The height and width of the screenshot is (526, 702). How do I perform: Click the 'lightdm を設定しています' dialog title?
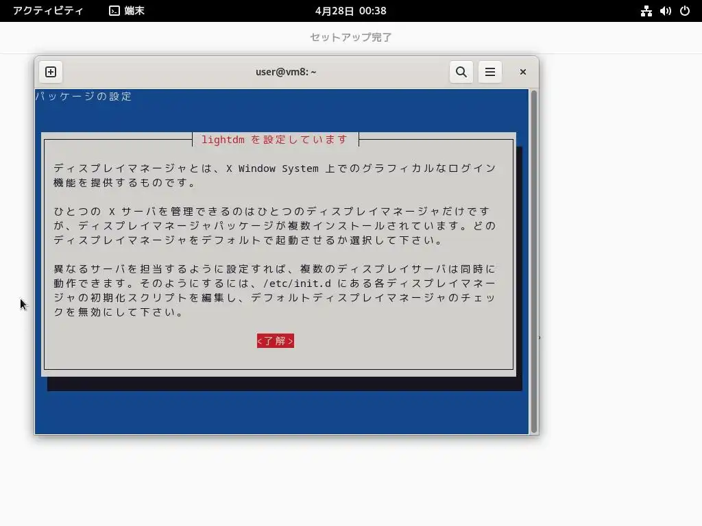coord(274,140)
